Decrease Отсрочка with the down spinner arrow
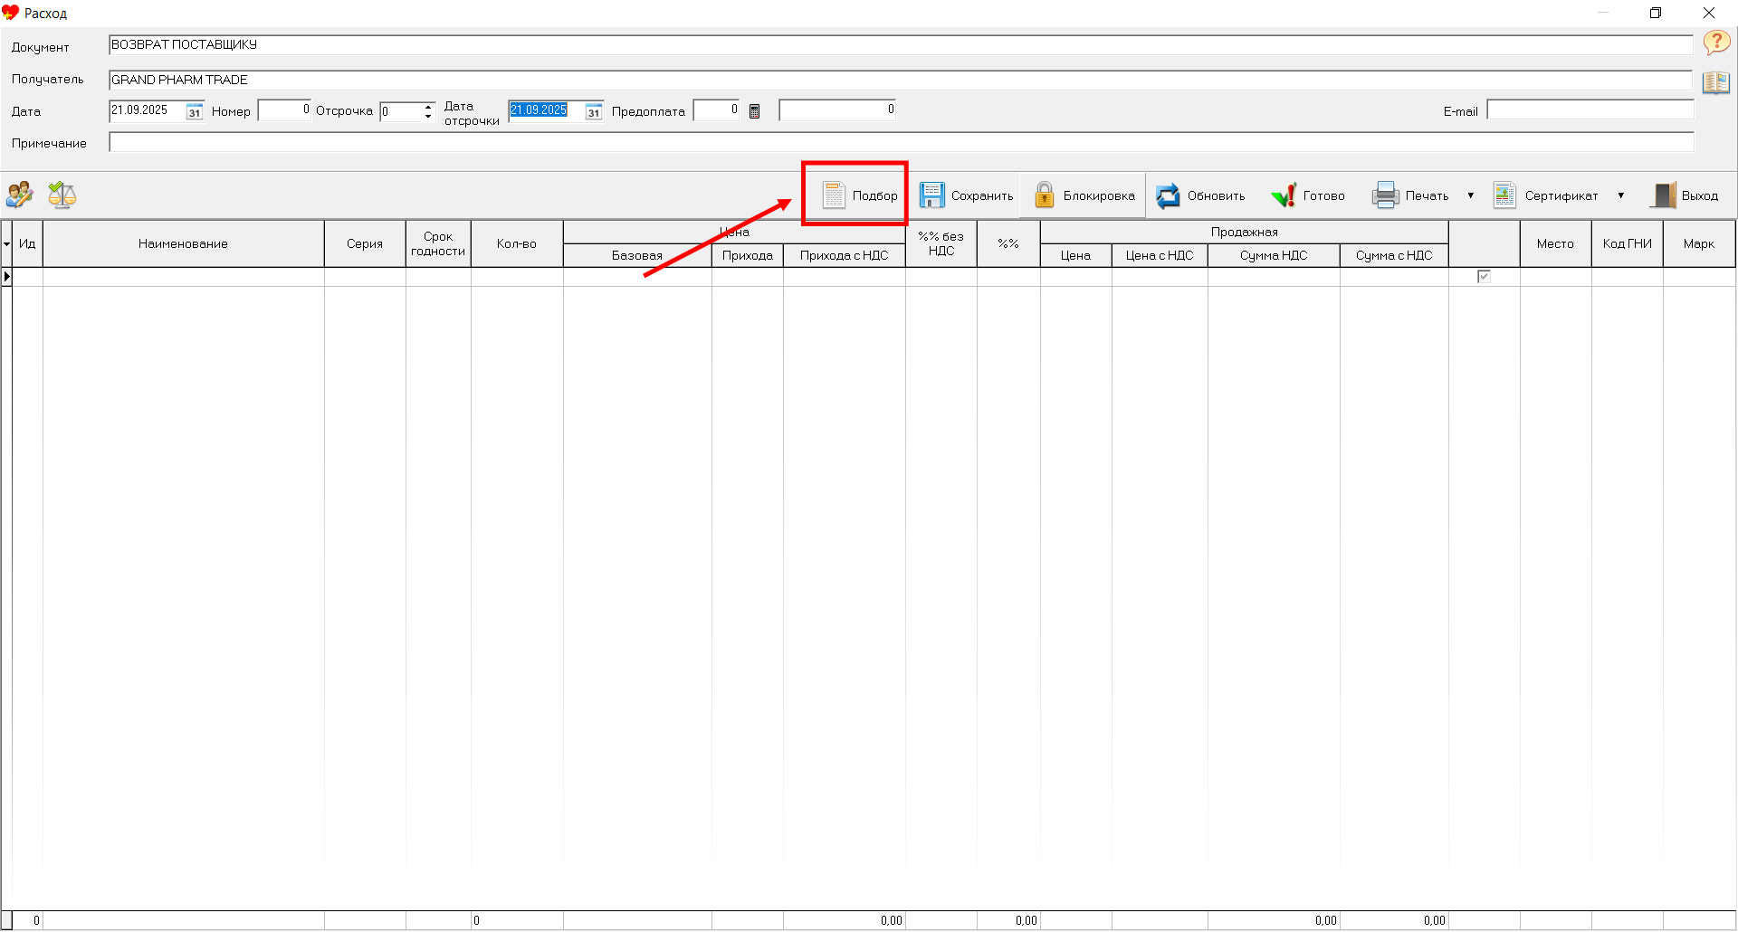Viewport: 1738px width, 932px height. [x=428, y=117]
